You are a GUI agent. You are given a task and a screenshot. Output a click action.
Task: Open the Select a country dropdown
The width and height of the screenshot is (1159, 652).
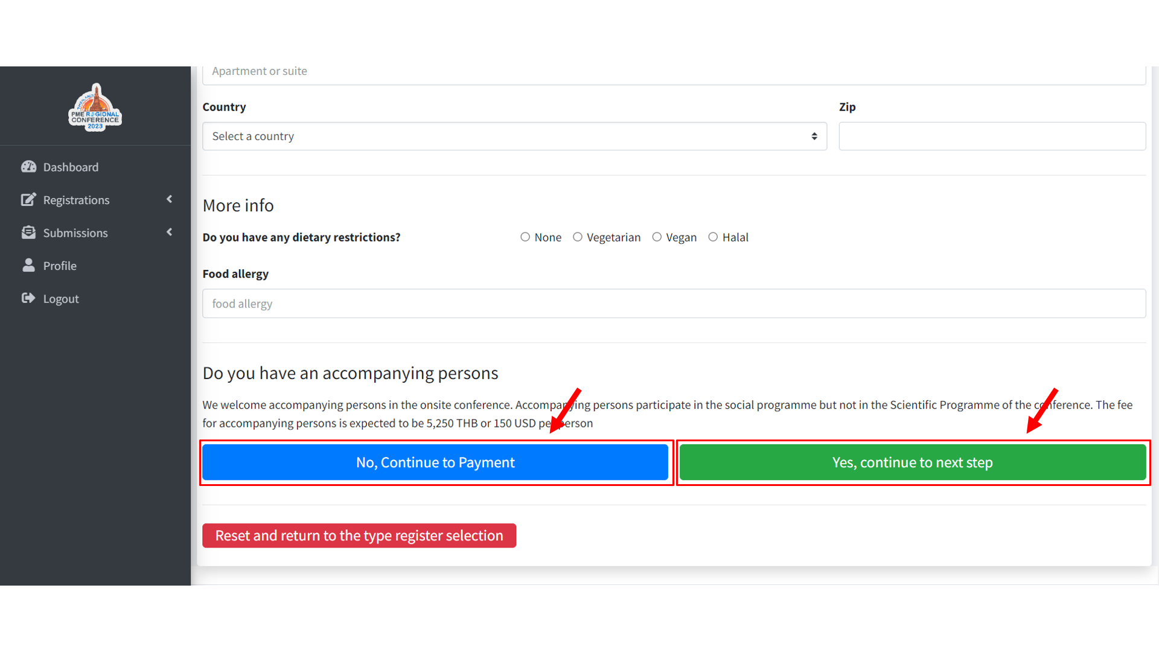[x=514, y=136]
